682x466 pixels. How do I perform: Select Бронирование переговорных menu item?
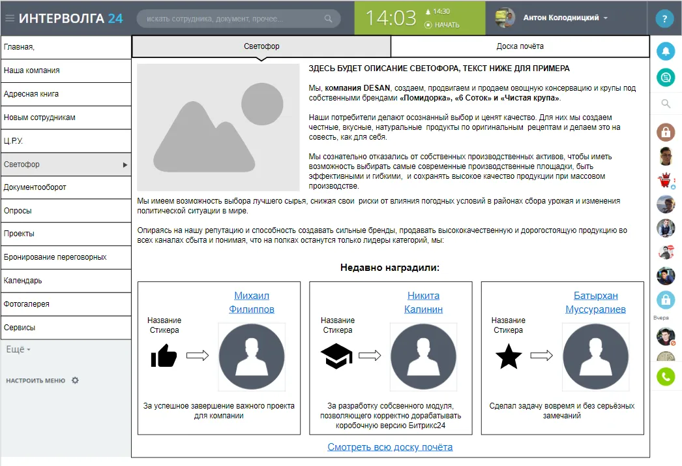55,257
